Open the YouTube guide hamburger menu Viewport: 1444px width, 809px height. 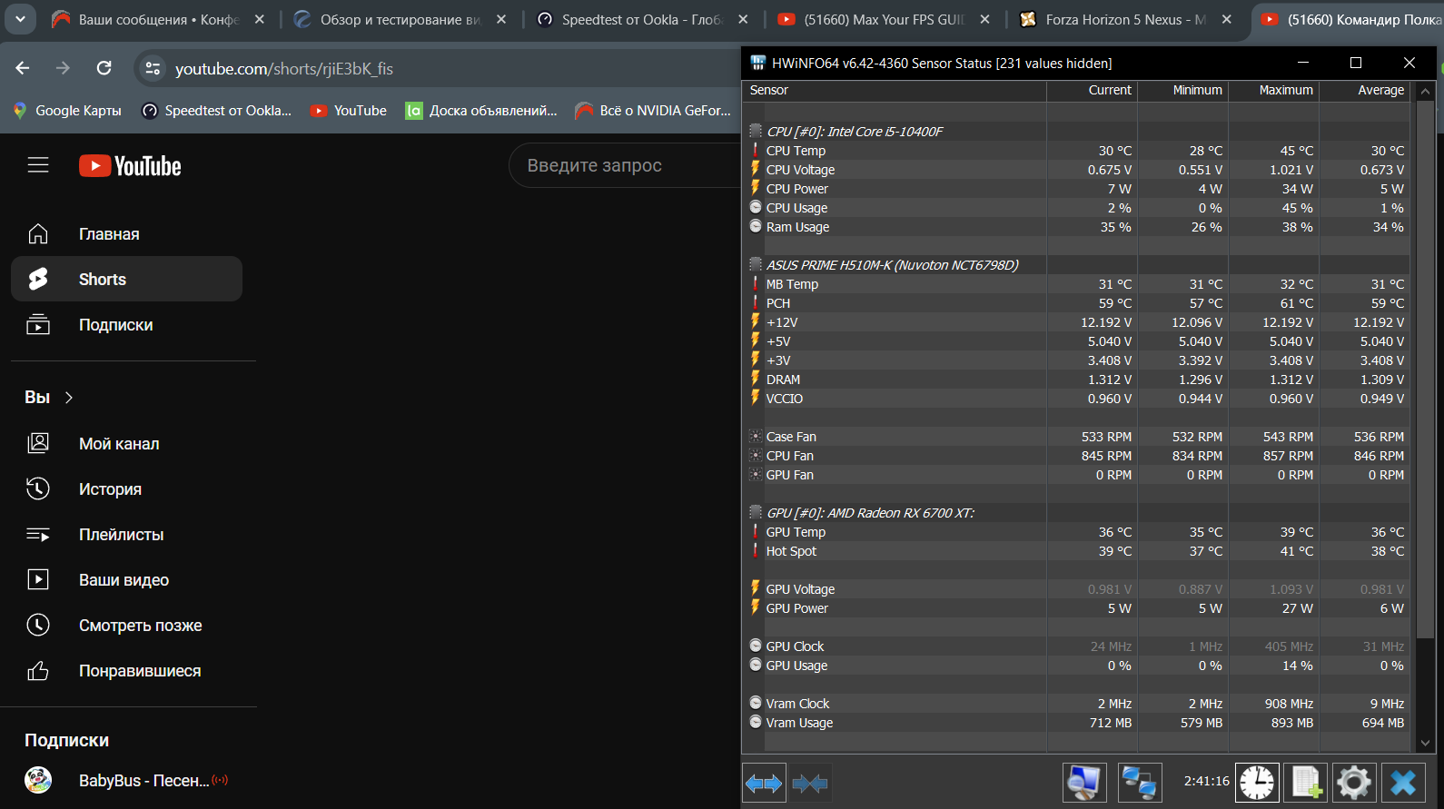(x=38, y=165)
